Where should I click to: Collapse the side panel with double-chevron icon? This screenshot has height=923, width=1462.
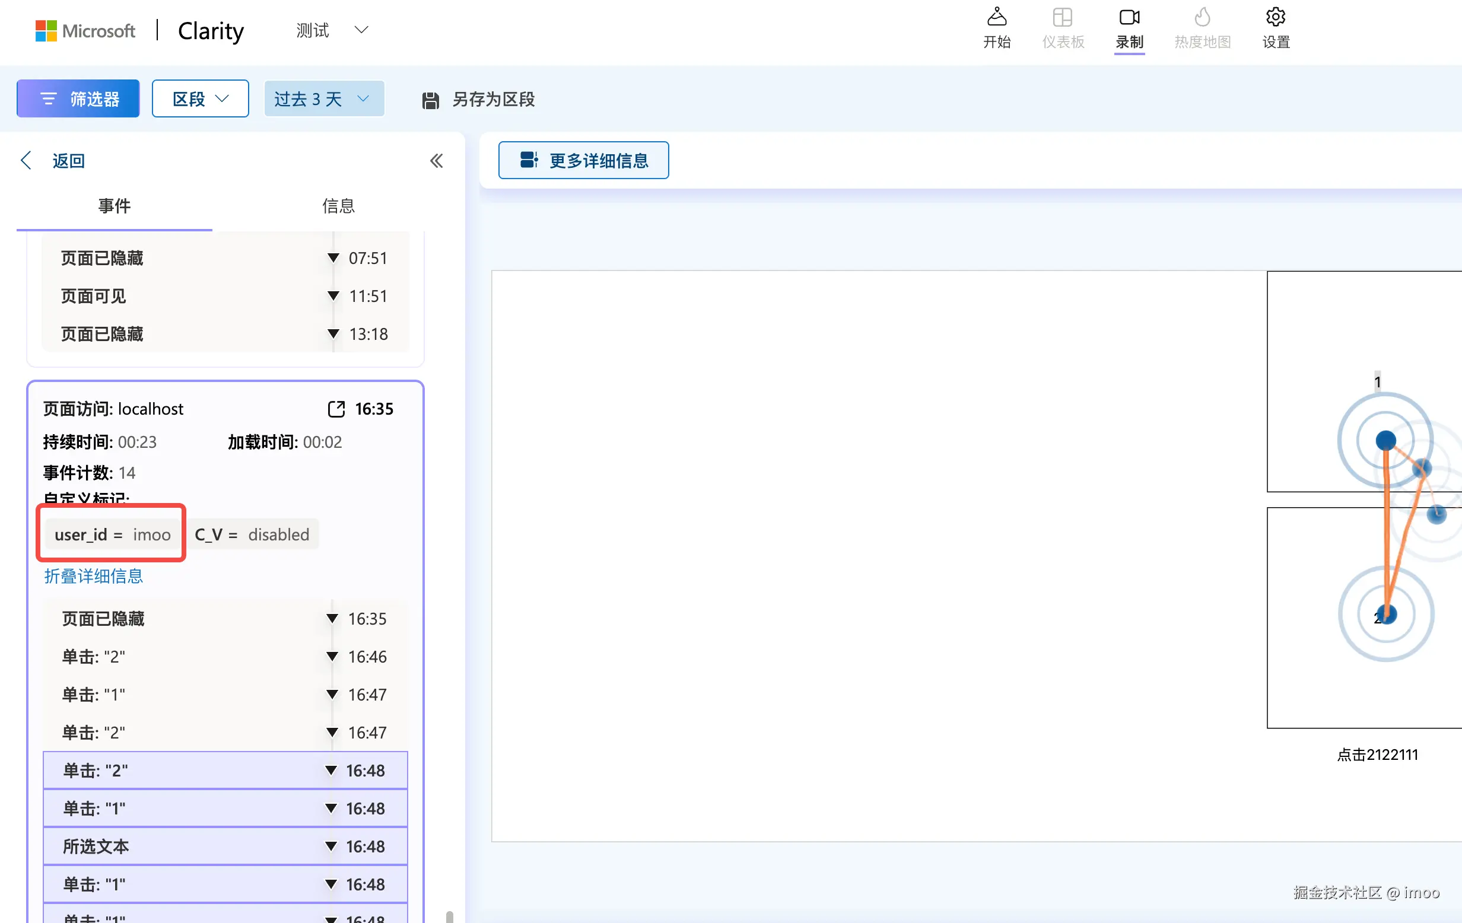tap(436, 161)
